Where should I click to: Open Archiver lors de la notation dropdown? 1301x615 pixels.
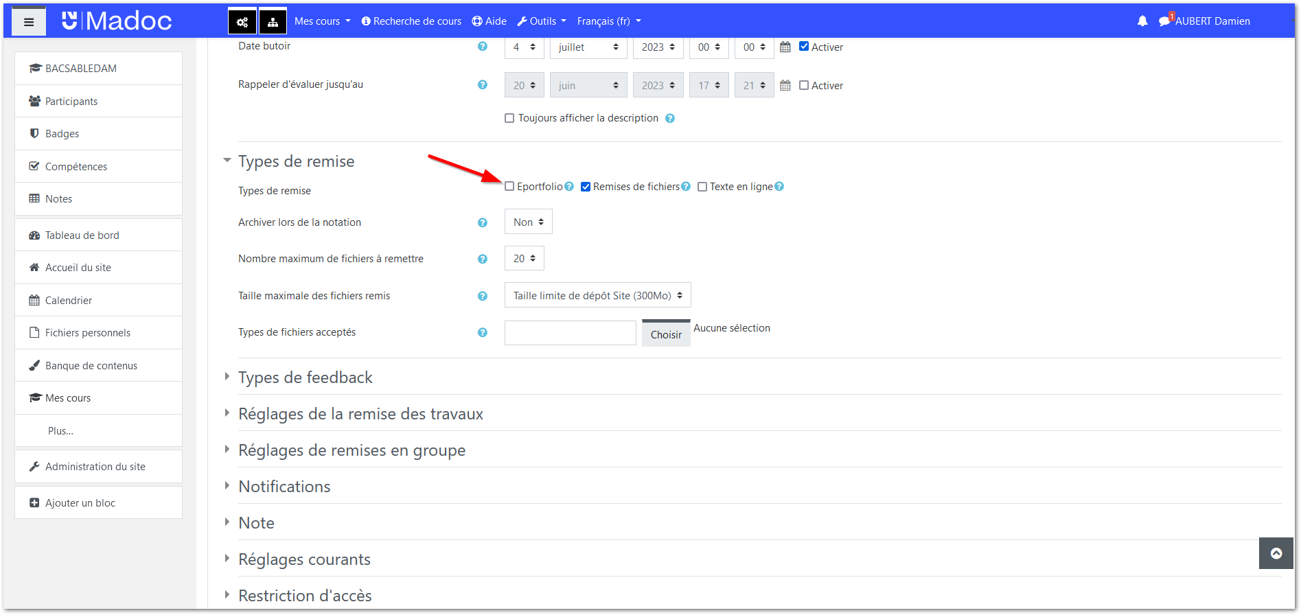[528, 222]
